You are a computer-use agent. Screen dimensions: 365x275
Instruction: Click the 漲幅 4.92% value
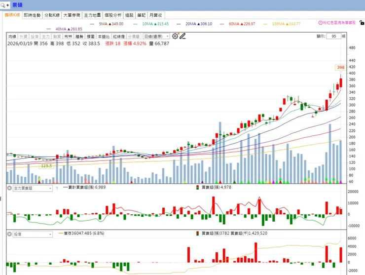pos(135,43)
